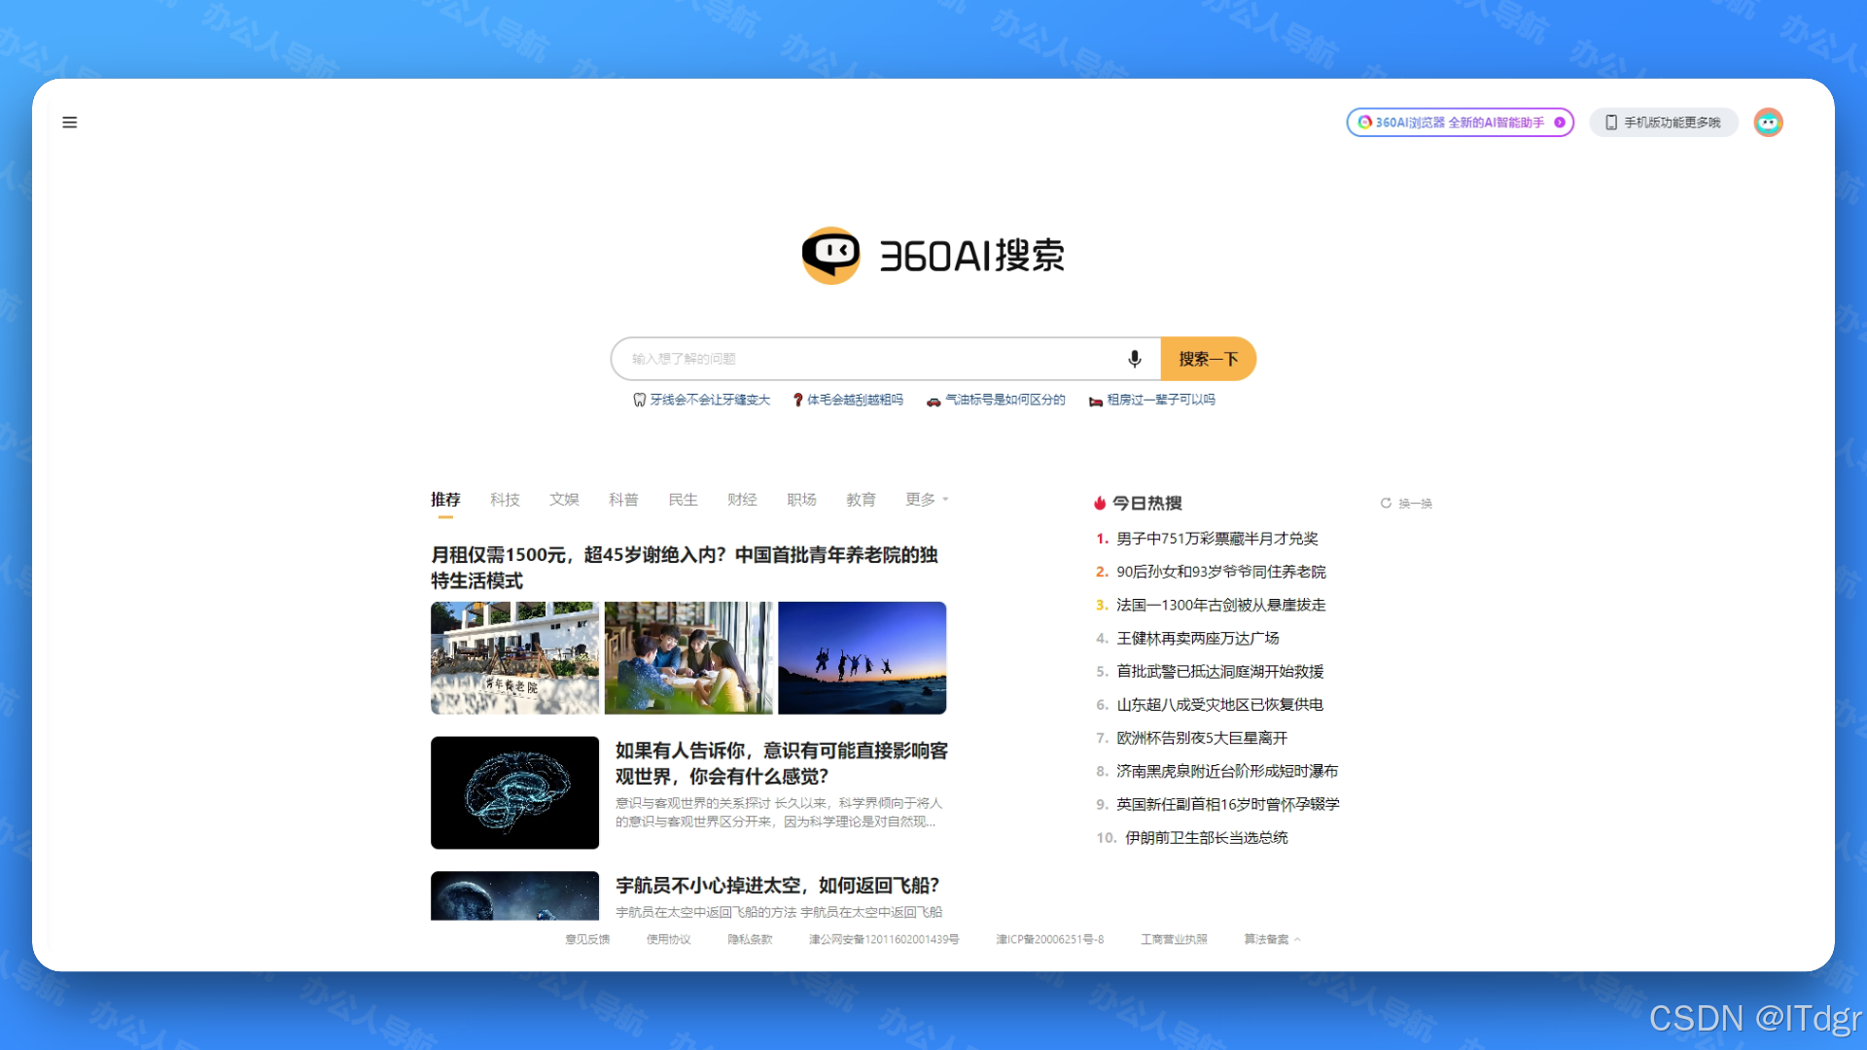This screenshot has height=1050, width=1867.
Task: Select the 推荐 tab
Action: 445,500
